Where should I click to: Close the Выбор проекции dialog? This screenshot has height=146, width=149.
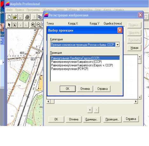[x=120, y=31]
